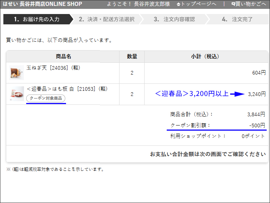Viewport: 270px width, 203px height.
Task: Click はせい 長谷井商店ONLINE SHOP title
Action: (x=42, y=4)
